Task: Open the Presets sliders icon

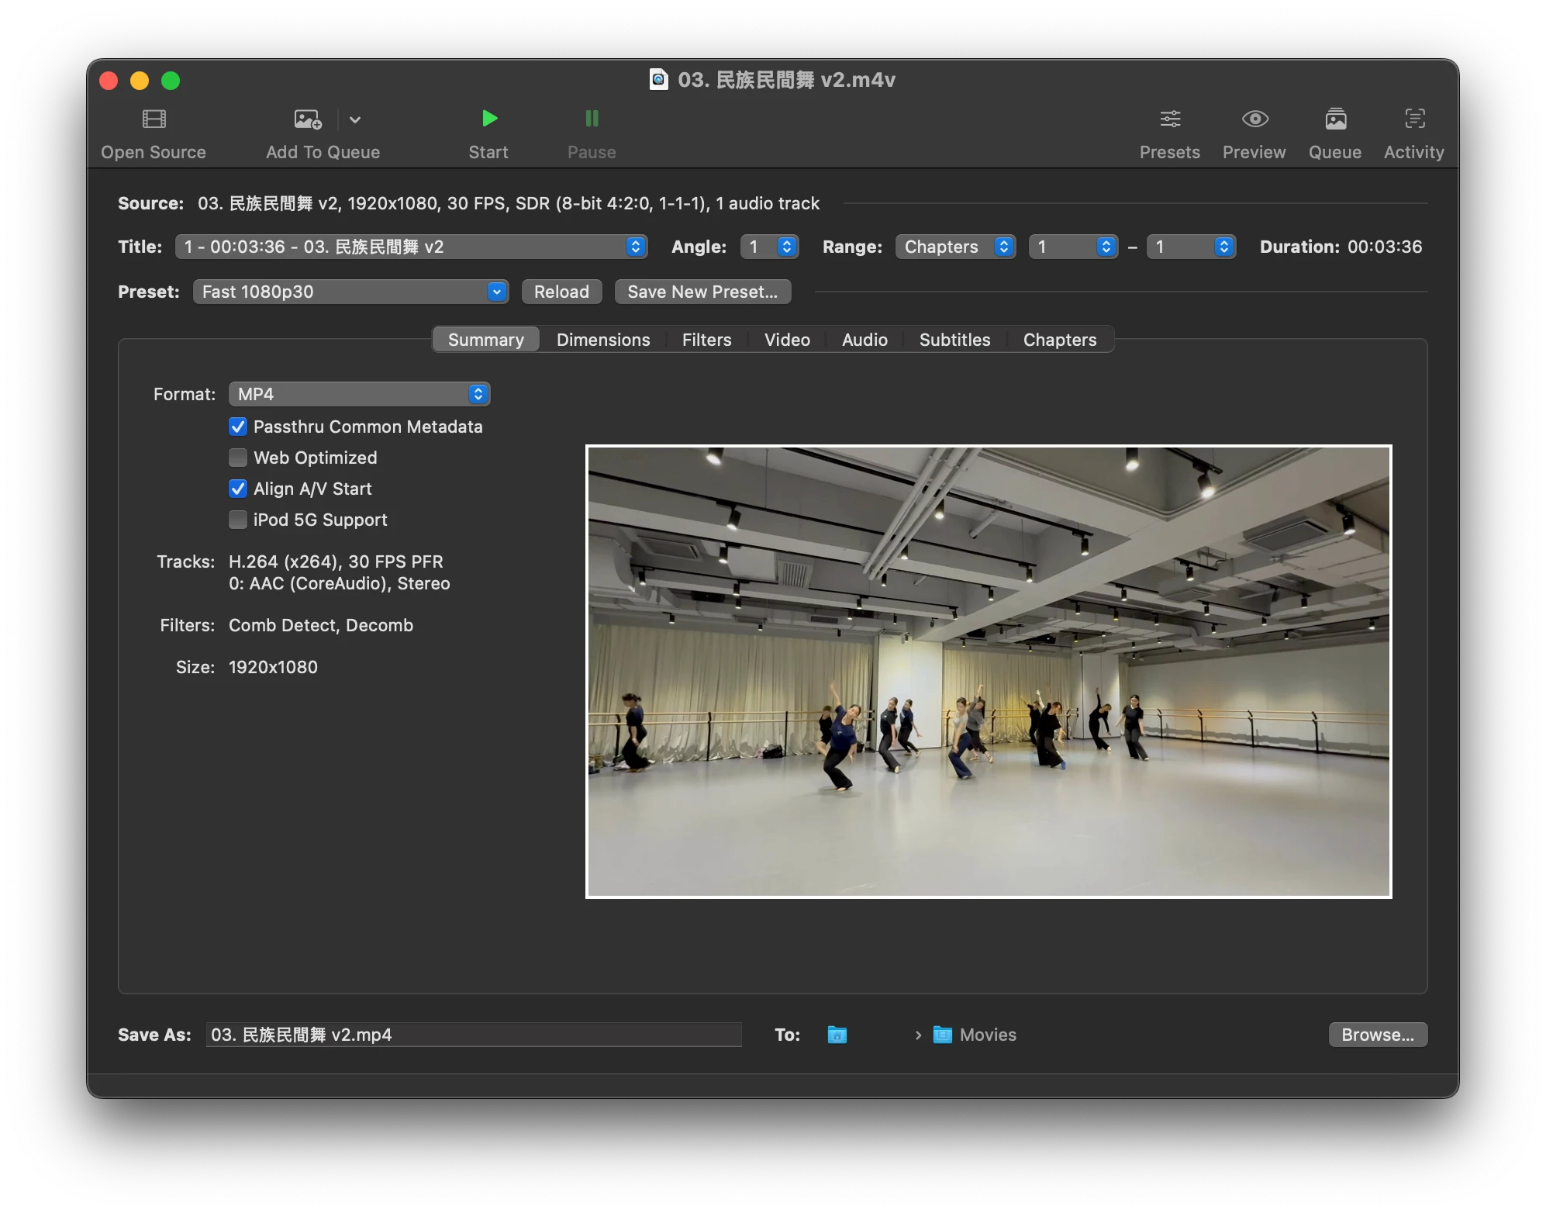Action: pyautogui.click(x=1170, y=119)
